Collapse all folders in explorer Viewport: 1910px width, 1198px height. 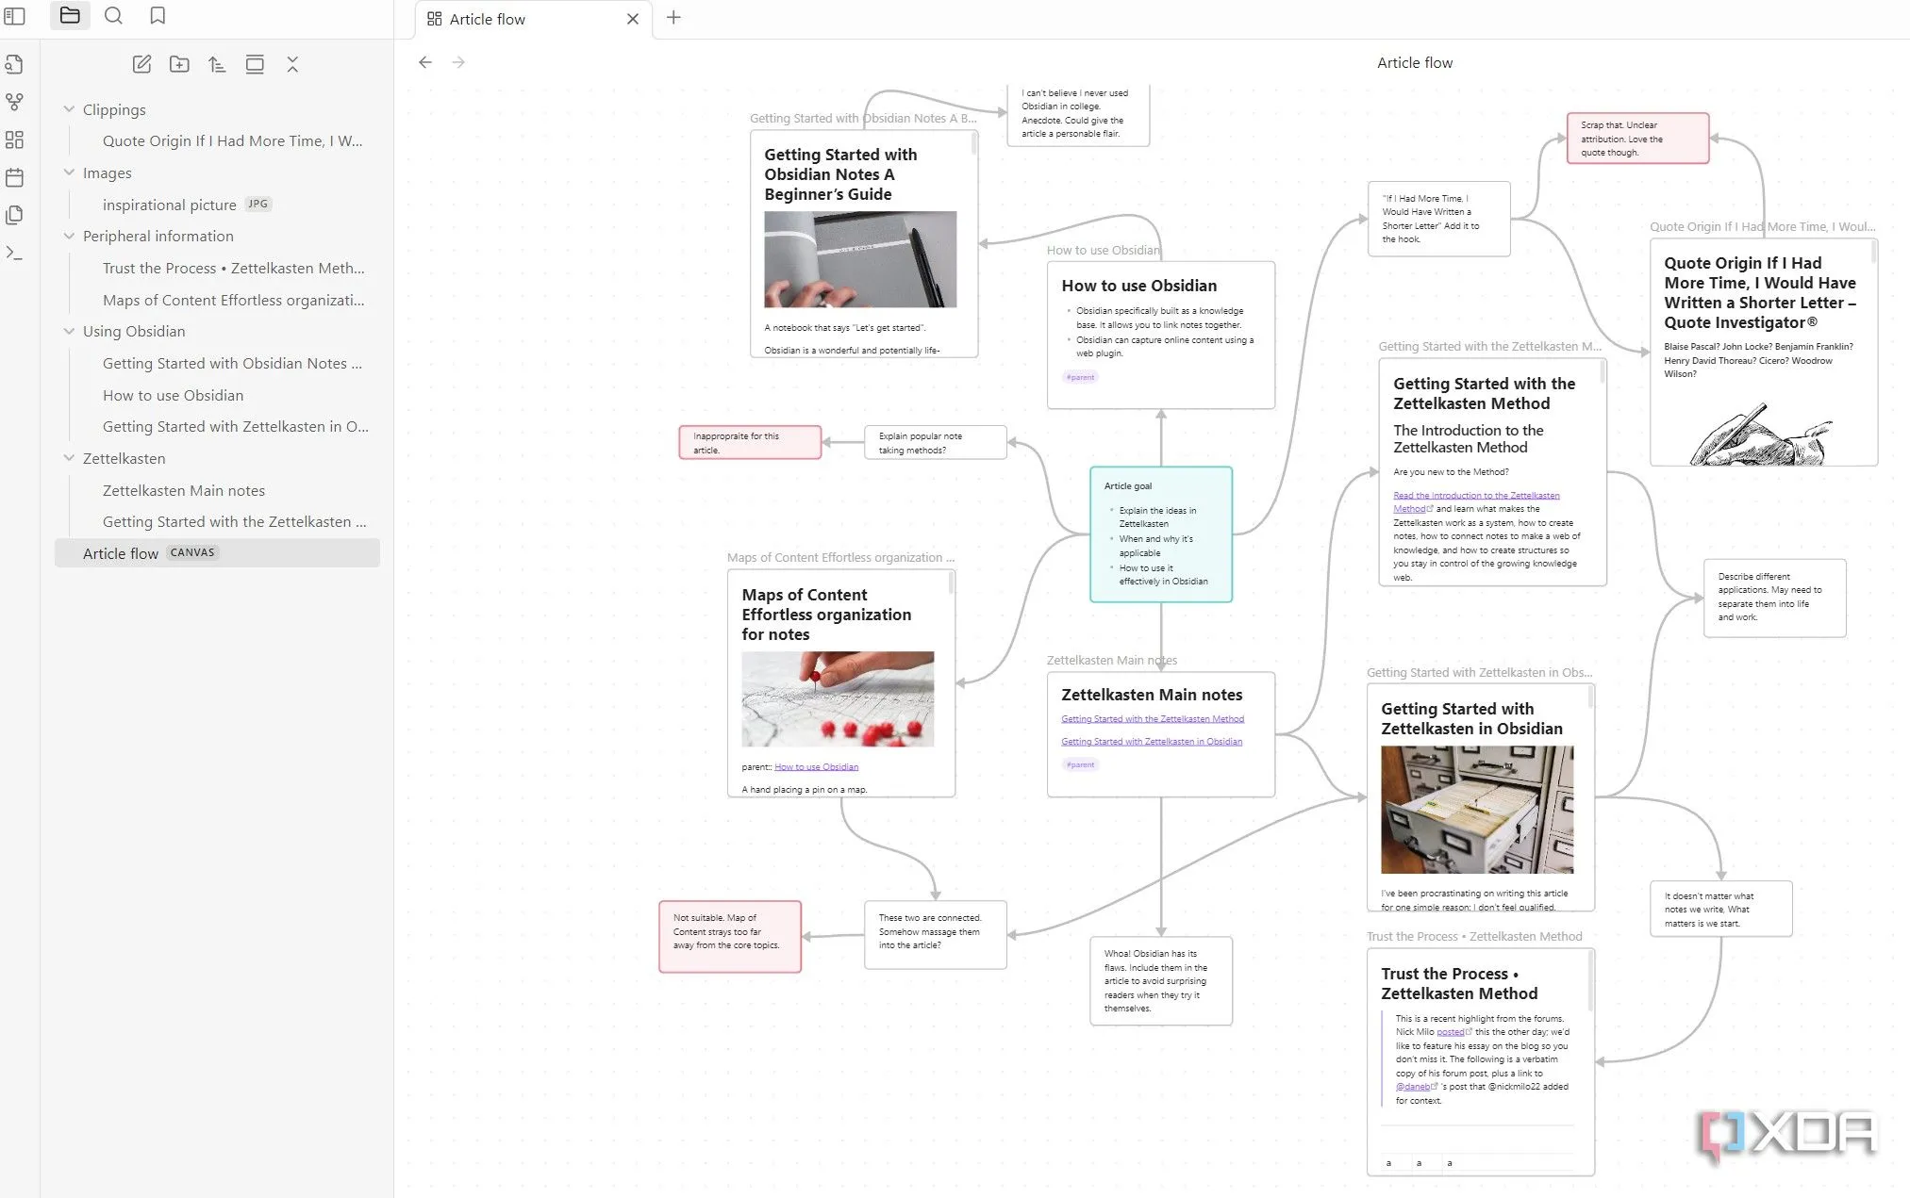click(x=292, y=64)
